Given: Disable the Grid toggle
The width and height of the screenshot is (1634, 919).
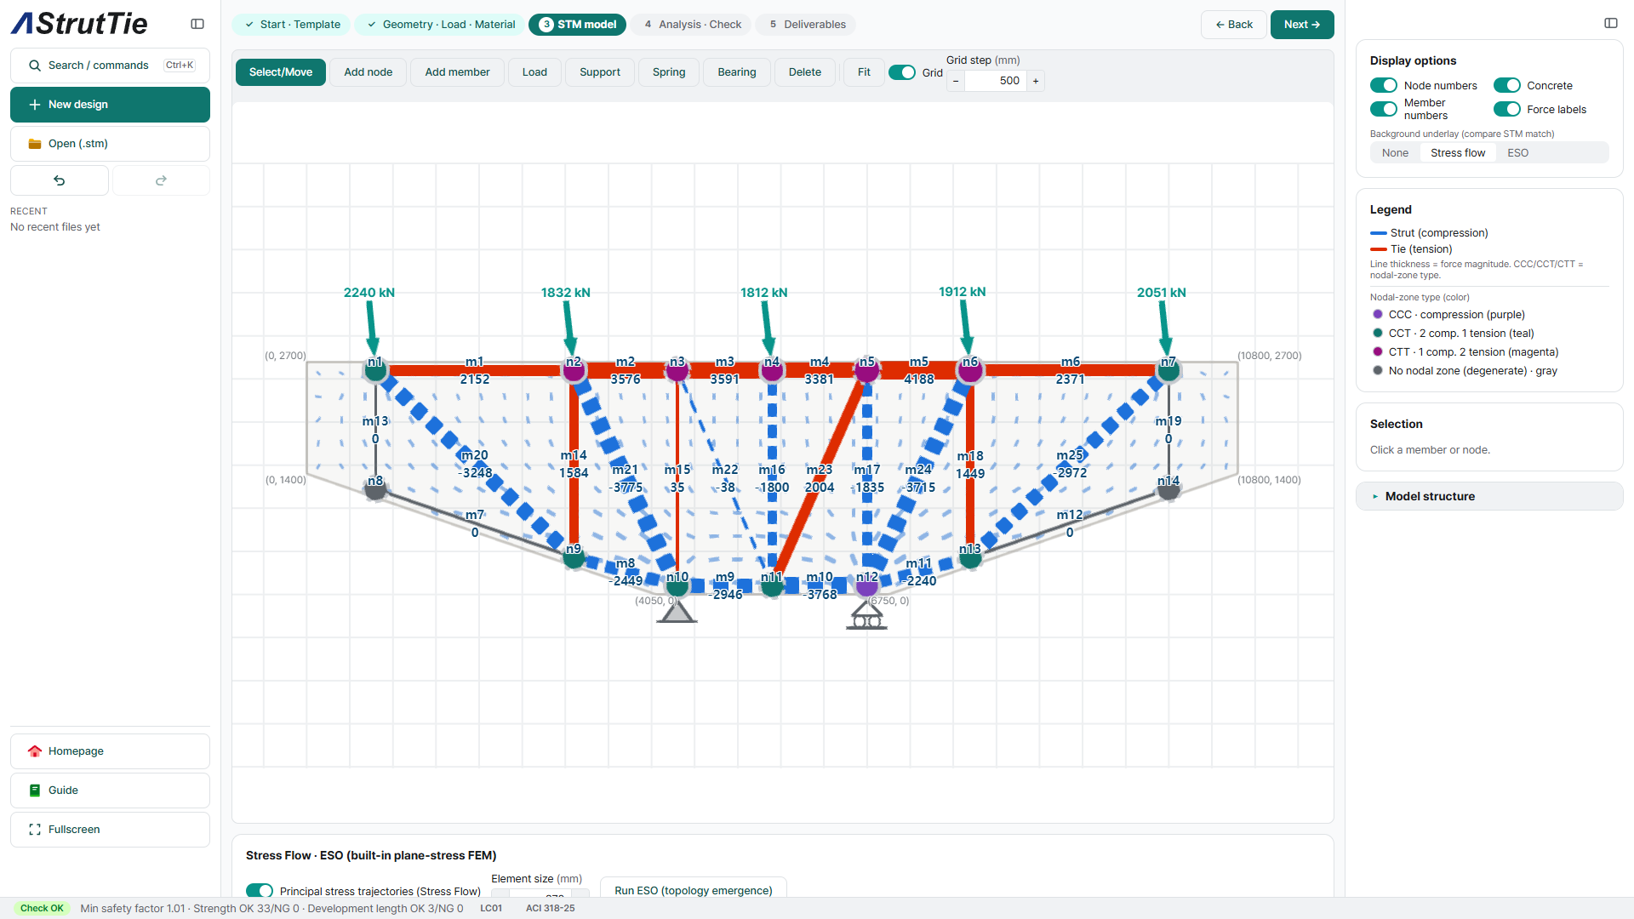Looking at the screenshot, I should tap(902, 72).
